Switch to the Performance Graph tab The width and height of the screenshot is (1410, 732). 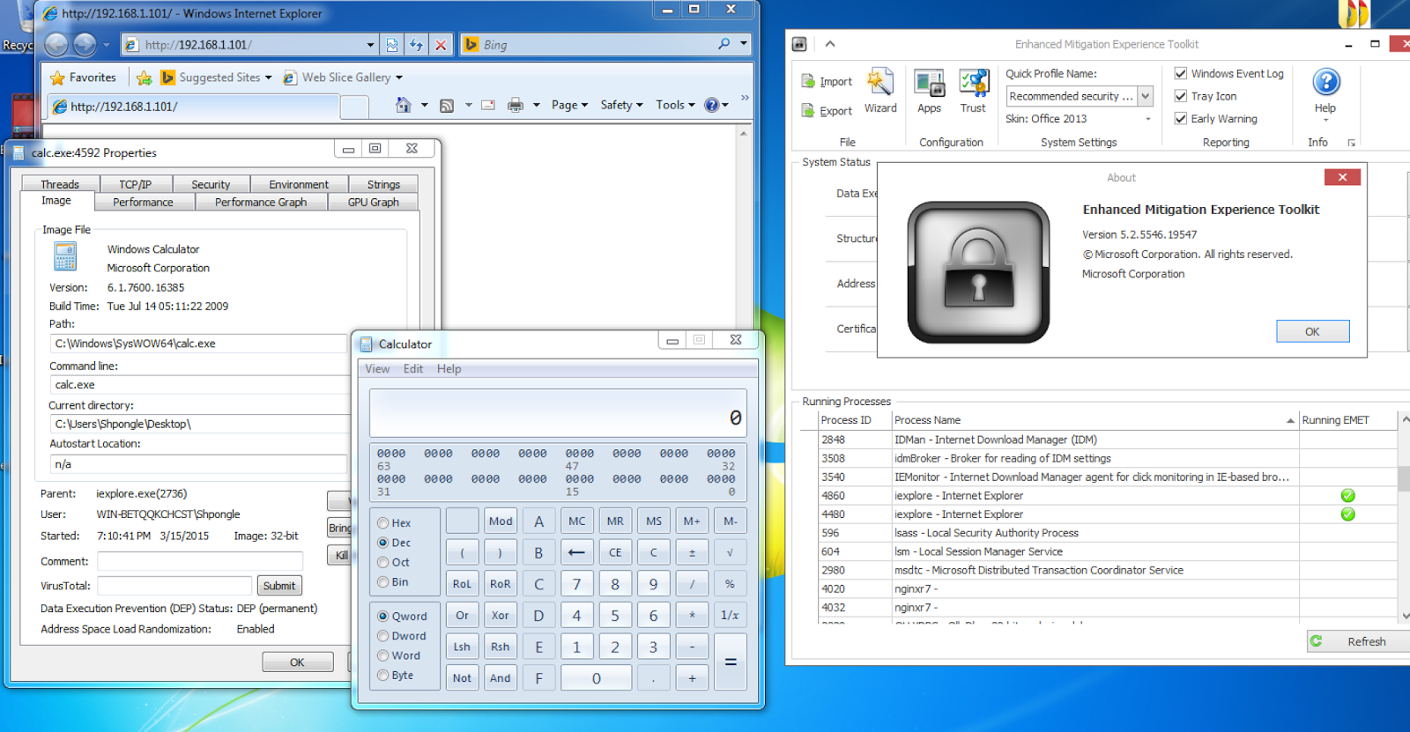pos(261,202)
